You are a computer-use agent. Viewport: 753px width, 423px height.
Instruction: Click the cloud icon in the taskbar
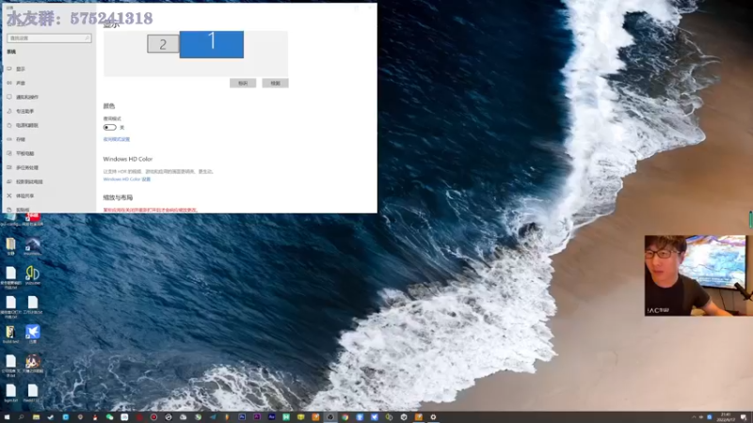coord(183,417)
